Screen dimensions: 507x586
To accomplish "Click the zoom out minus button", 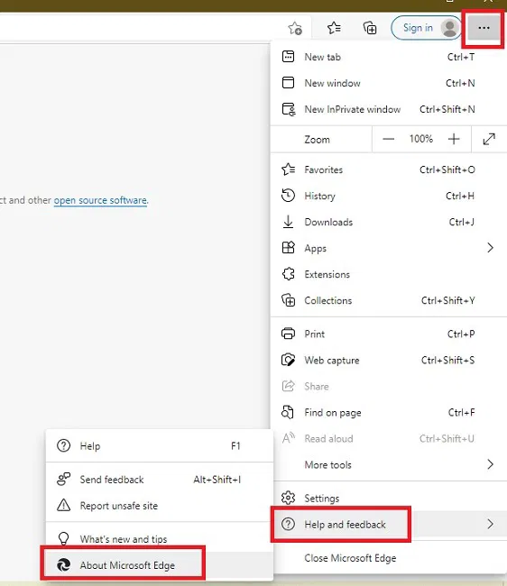I will pyautogui.click(x=389, y=140).
